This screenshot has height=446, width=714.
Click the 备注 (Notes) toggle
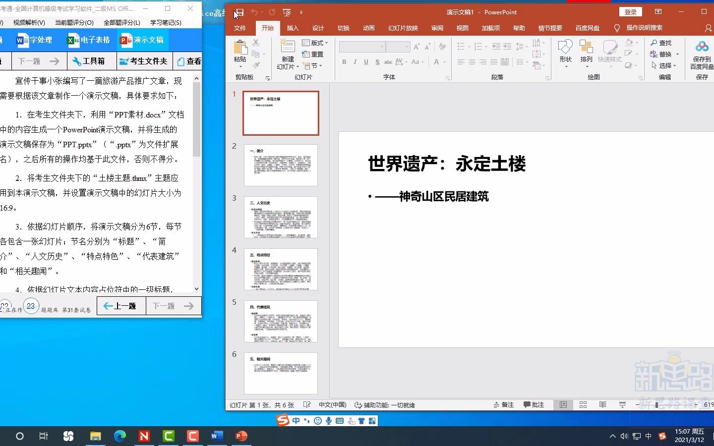click(x=504, y=405)
